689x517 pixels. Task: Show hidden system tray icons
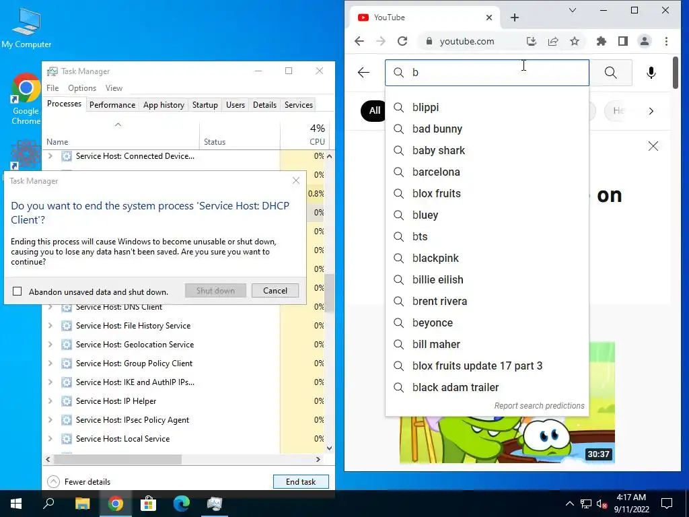tap(569, 504)
